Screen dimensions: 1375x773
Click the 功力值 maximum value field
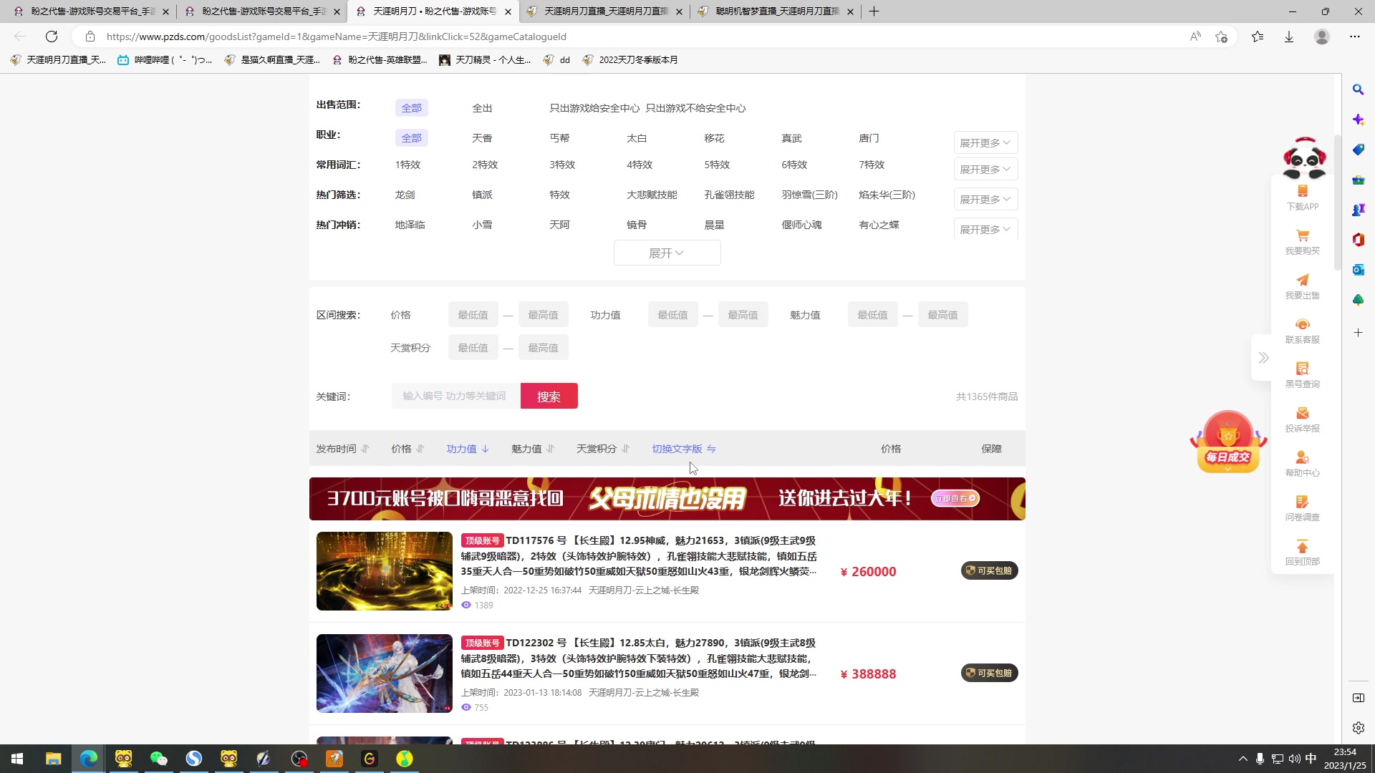743,315
